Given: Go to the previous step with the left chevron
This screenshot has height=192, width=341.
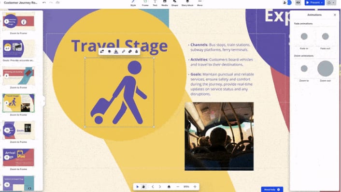Looking at the screenshot, I should point(153,187).
